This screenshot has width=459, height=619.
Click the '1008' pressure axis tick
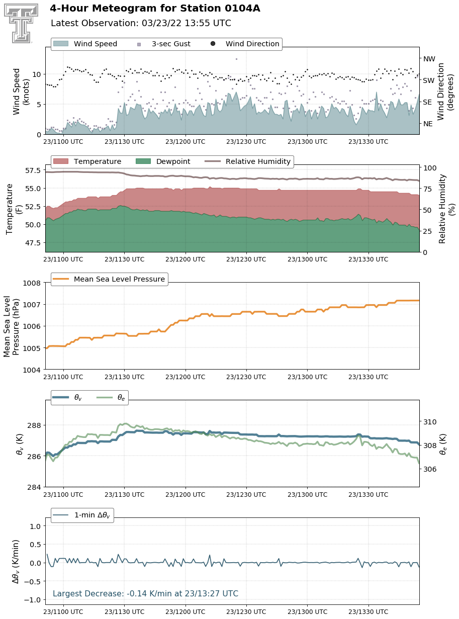33,283
